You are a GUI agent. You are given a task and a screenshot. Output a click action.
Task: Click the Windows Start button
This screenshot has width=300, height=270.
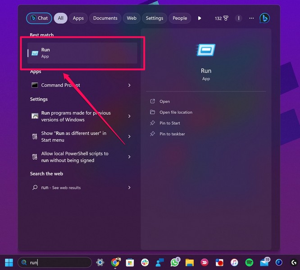[x=9, y=262]
